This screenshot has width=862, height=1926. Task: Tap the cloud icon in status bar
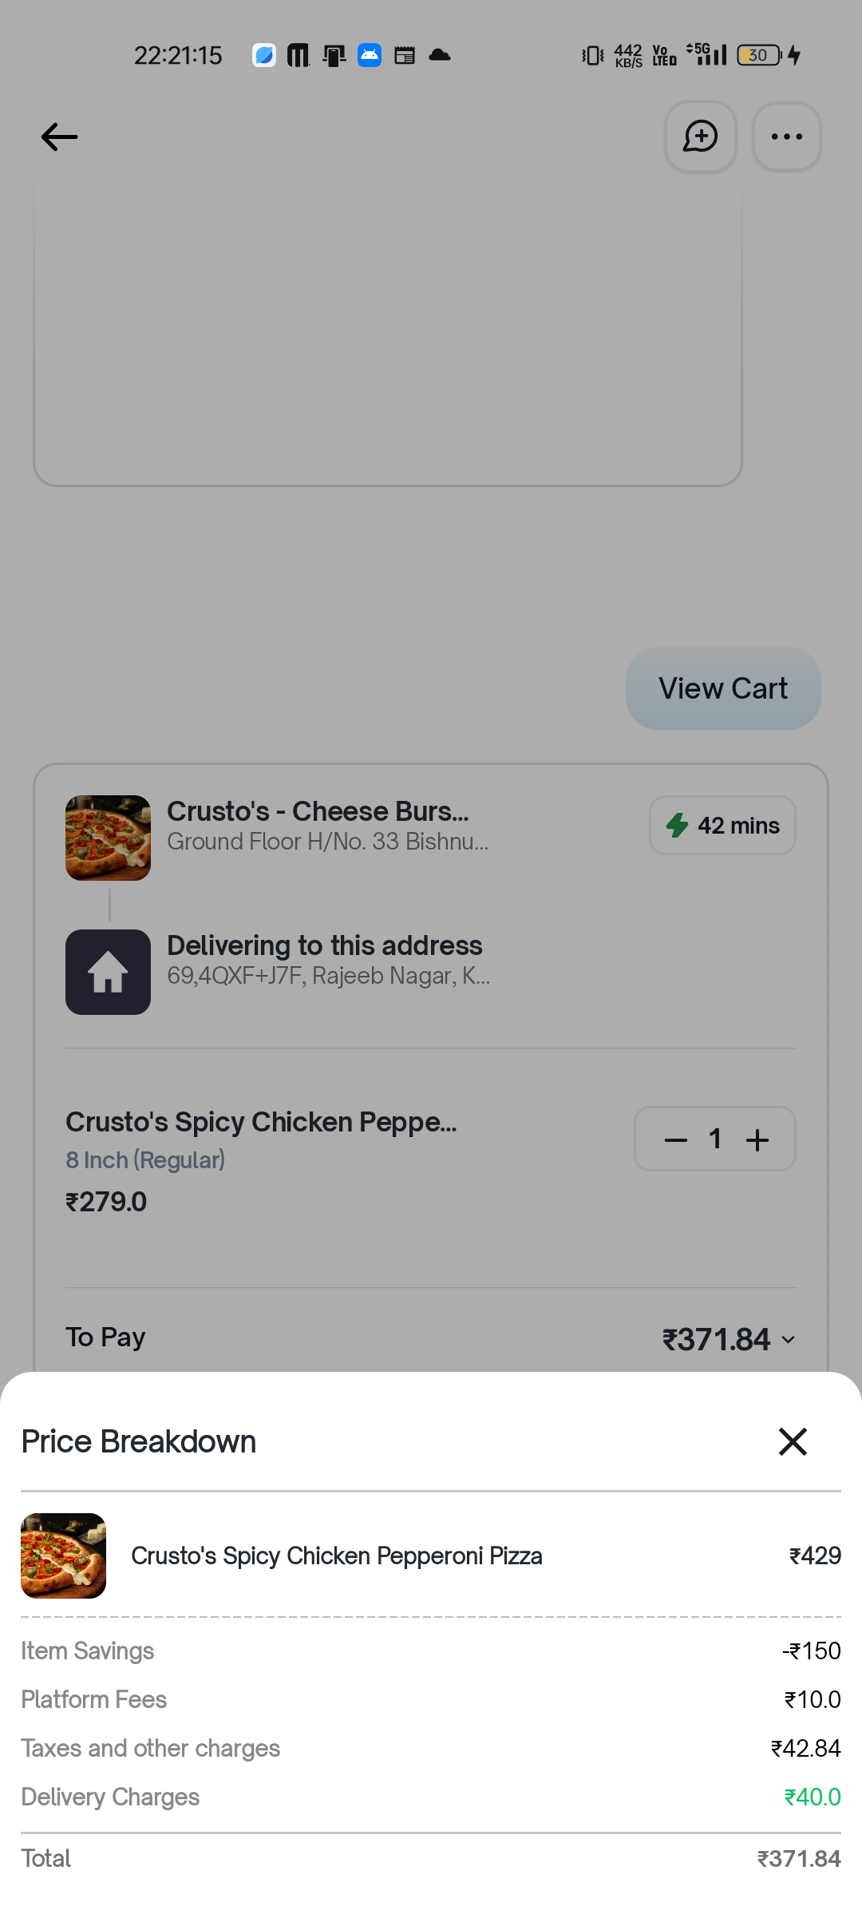tap(440, 55)
